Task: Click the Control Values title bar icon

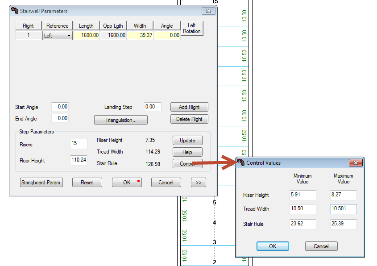Action: click(241, 162)
